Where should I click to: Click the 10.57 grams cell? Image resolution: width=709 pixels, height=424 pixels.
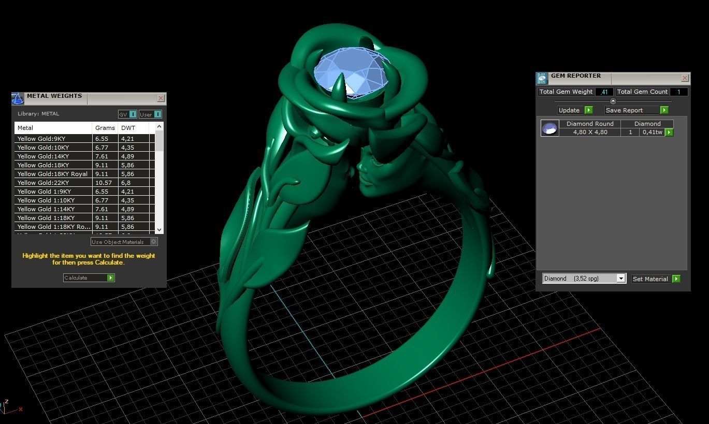click(x=105, y=183)
